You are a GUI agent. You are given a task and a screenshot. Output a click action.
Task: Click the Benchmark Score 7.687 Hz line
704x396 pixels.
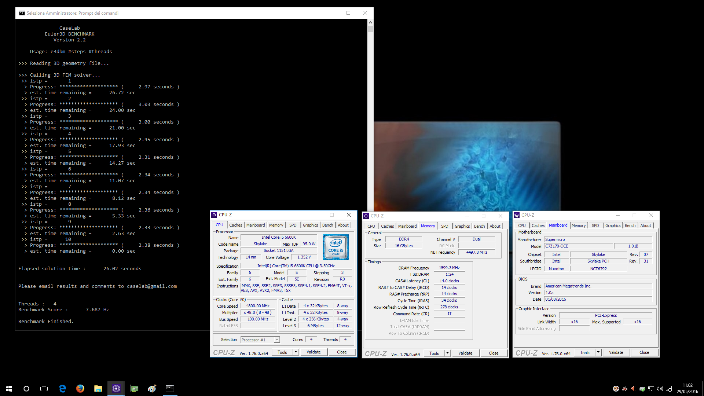coord(64,310)
